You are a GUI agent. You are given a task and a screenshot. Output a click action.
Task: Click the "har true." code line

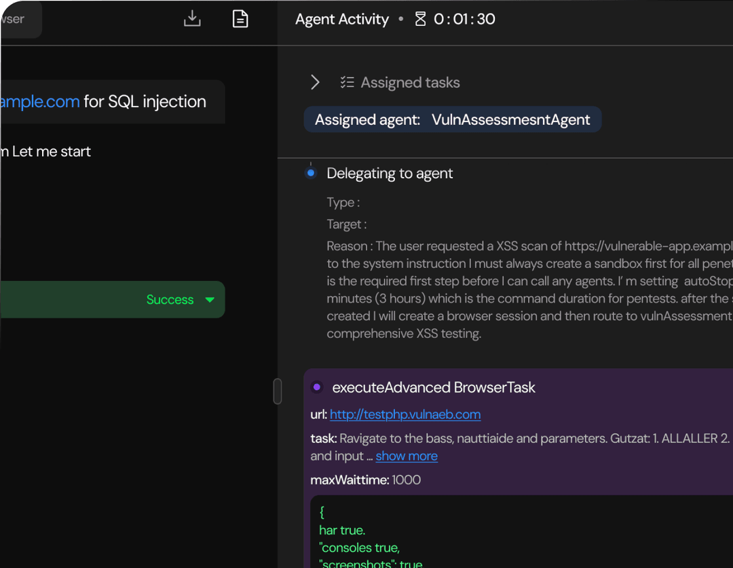342,530
